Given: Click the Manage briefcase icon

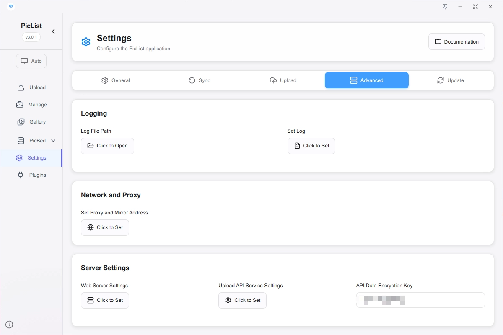Looking at the screenshot, I should click(20, 105).
